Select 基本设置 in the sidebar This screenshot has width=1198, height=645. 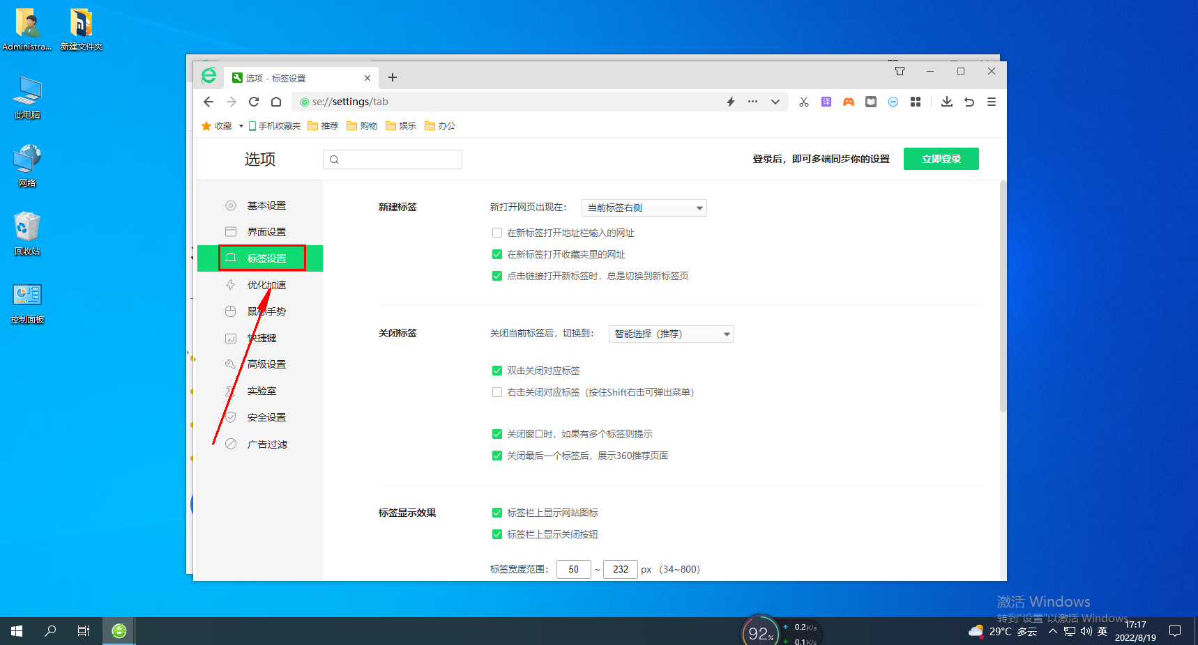click(260, 205)
